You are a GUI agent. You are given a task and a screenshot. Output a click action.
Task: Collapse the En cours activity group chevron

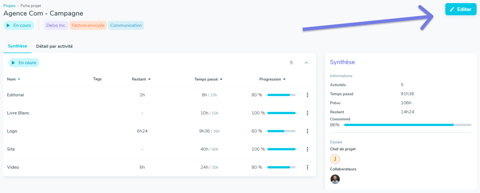click(x=306, y=63)
